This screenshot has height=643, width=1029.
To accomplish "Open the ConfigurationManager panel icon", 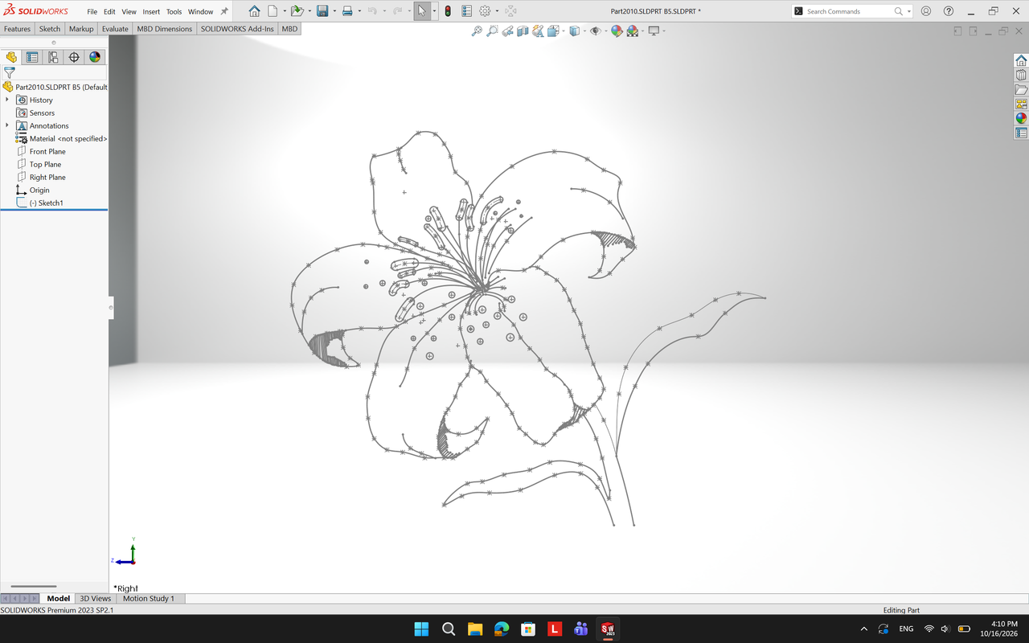I will pos(53,57).
